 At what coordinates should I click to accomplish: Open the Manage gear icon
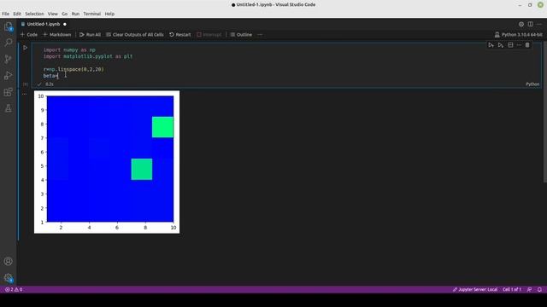[x=8, y=278]
